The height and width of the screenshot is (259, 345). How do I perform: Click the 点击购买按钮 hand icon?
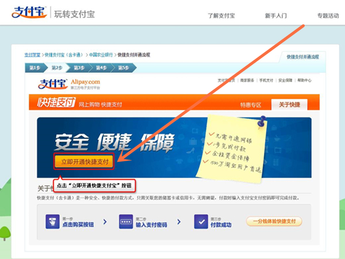point(52,222)
